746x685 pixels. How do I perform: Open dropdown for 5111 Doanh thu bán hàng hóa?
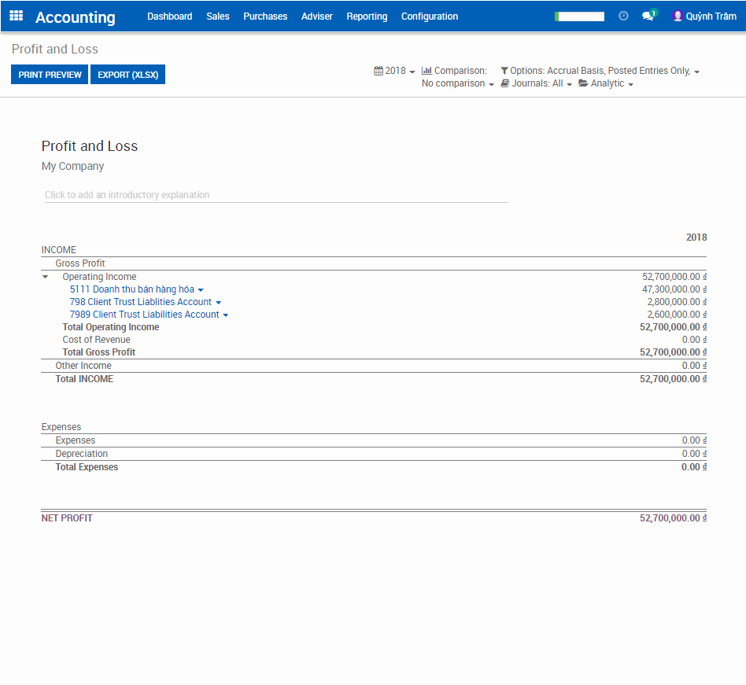201,290
